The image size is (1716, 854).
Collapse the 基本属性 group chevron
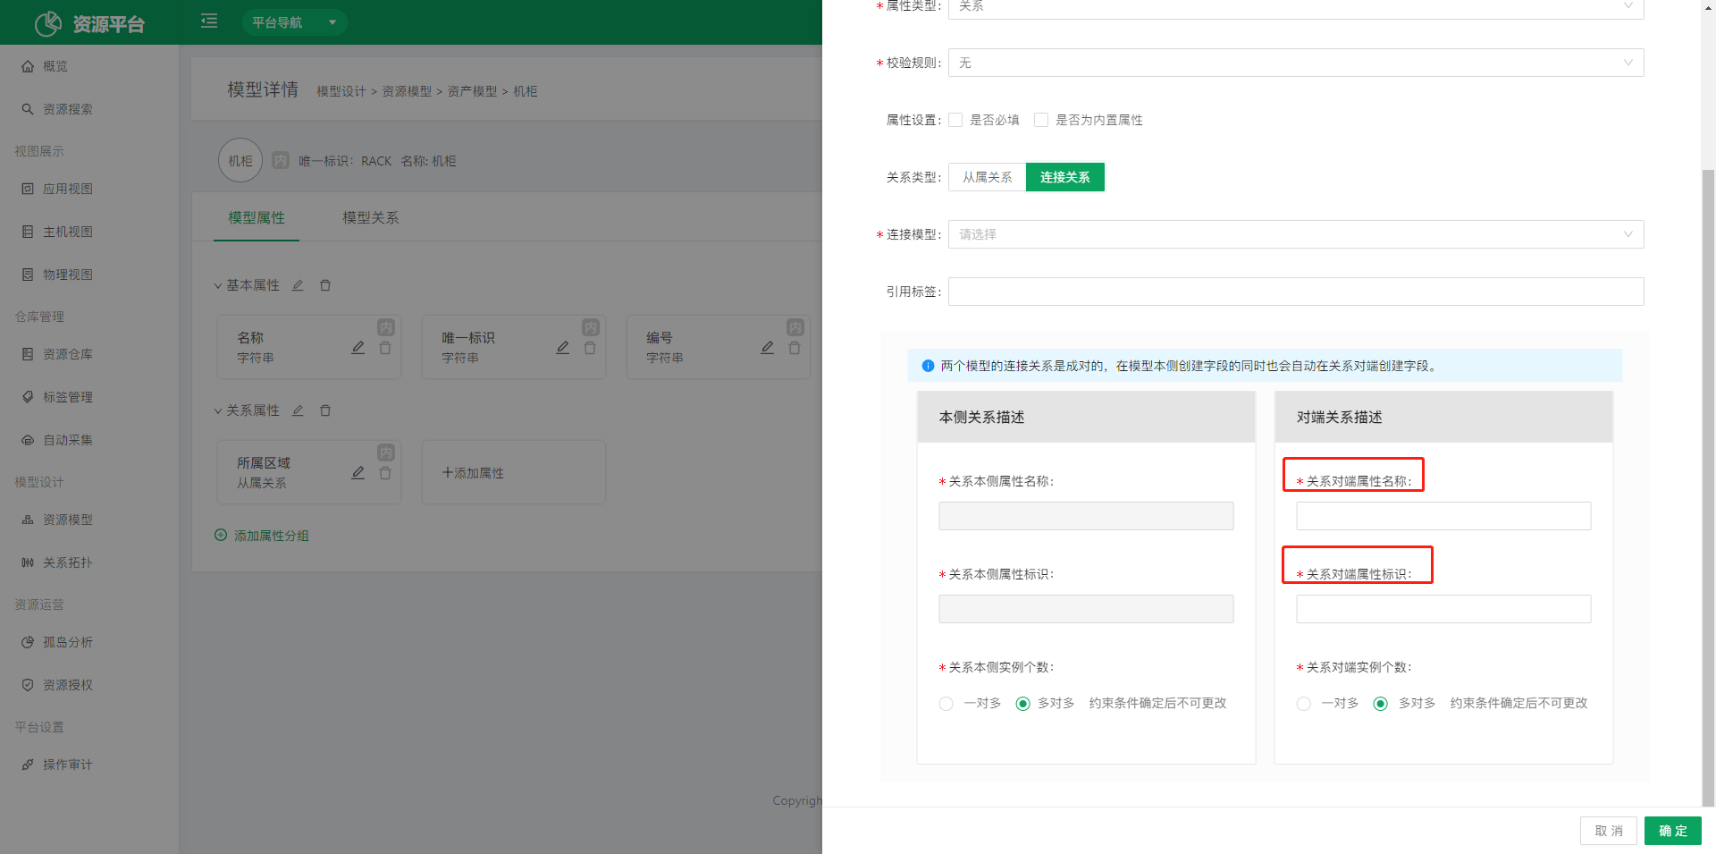(217, 286)
